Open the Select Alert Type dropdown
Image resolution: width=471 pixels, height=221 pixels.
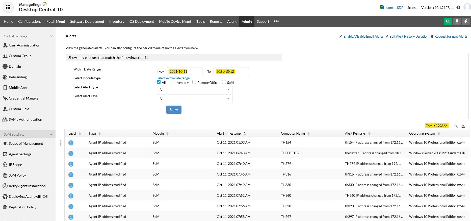[x=194, y=90]
